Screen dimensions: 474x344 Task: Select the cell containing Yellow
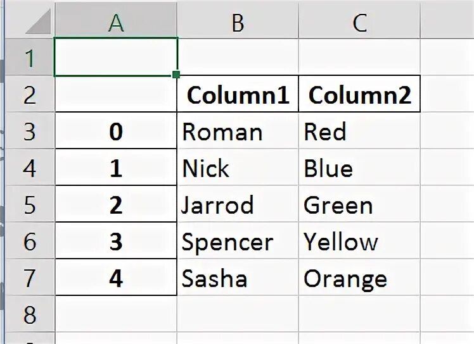click(359, 242)
